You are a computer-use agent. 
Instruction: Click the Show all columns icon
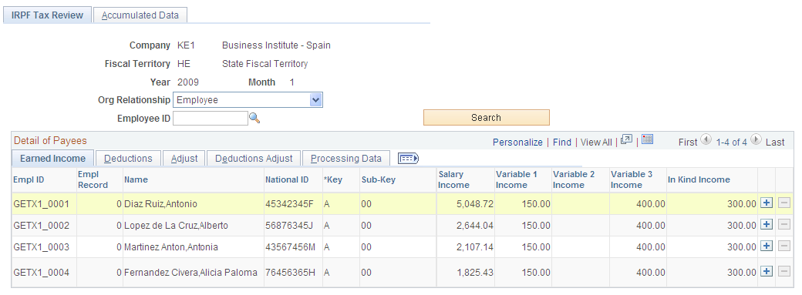tap(408, 159)
